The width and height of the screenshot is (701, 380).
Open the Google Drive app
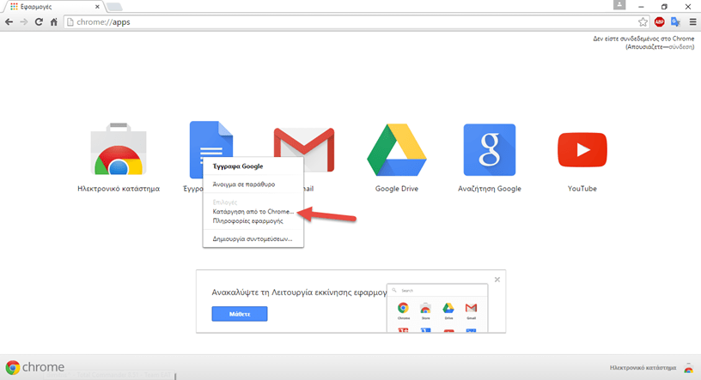tap(397, 150)
